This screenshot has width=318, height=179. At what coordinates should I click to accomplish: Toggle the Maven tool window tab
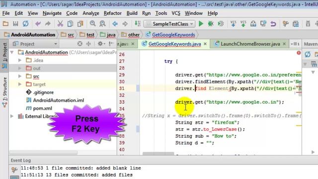coord(311,44)
